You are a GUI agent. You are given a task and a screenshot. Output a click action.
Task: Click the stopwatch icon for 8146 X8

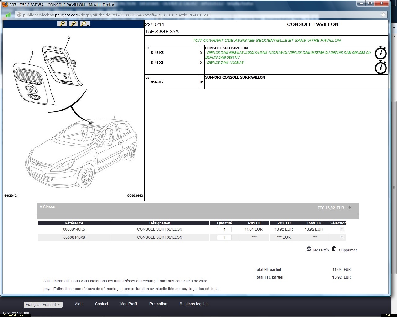381,67
